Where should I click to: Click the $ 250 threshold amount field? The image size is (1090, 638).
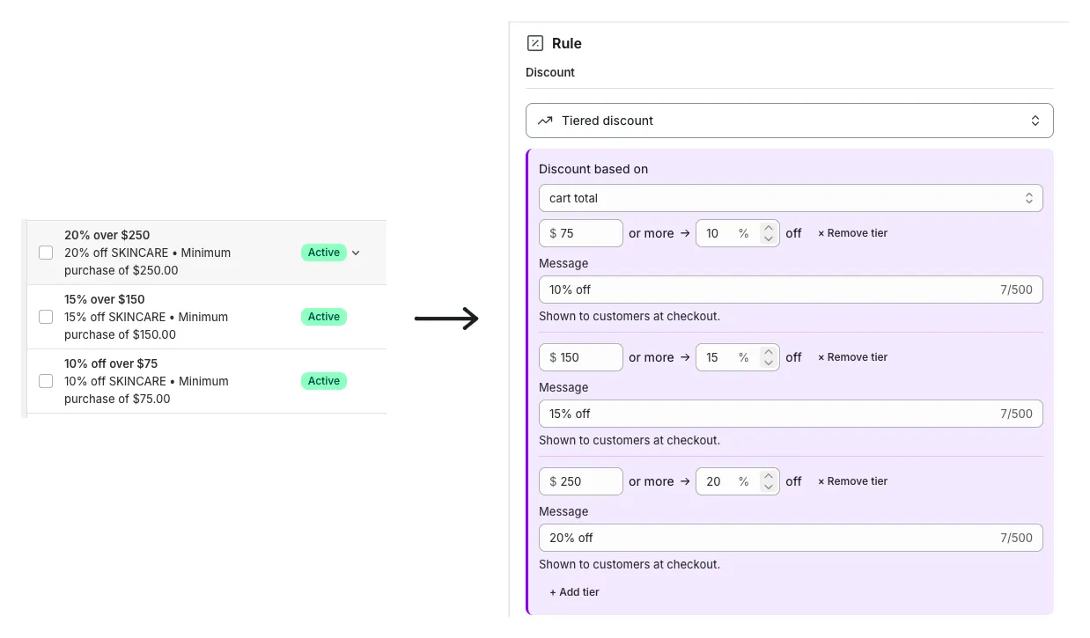581,481
